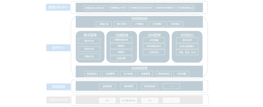Open 合同审批/执行 box
The image size is (263, 107).
click(154, 46)
